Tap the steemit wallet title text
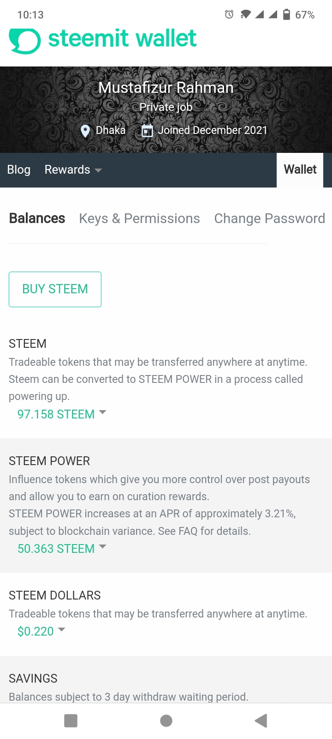This screenshot has width=332, height=739. [x=122, y=39]
